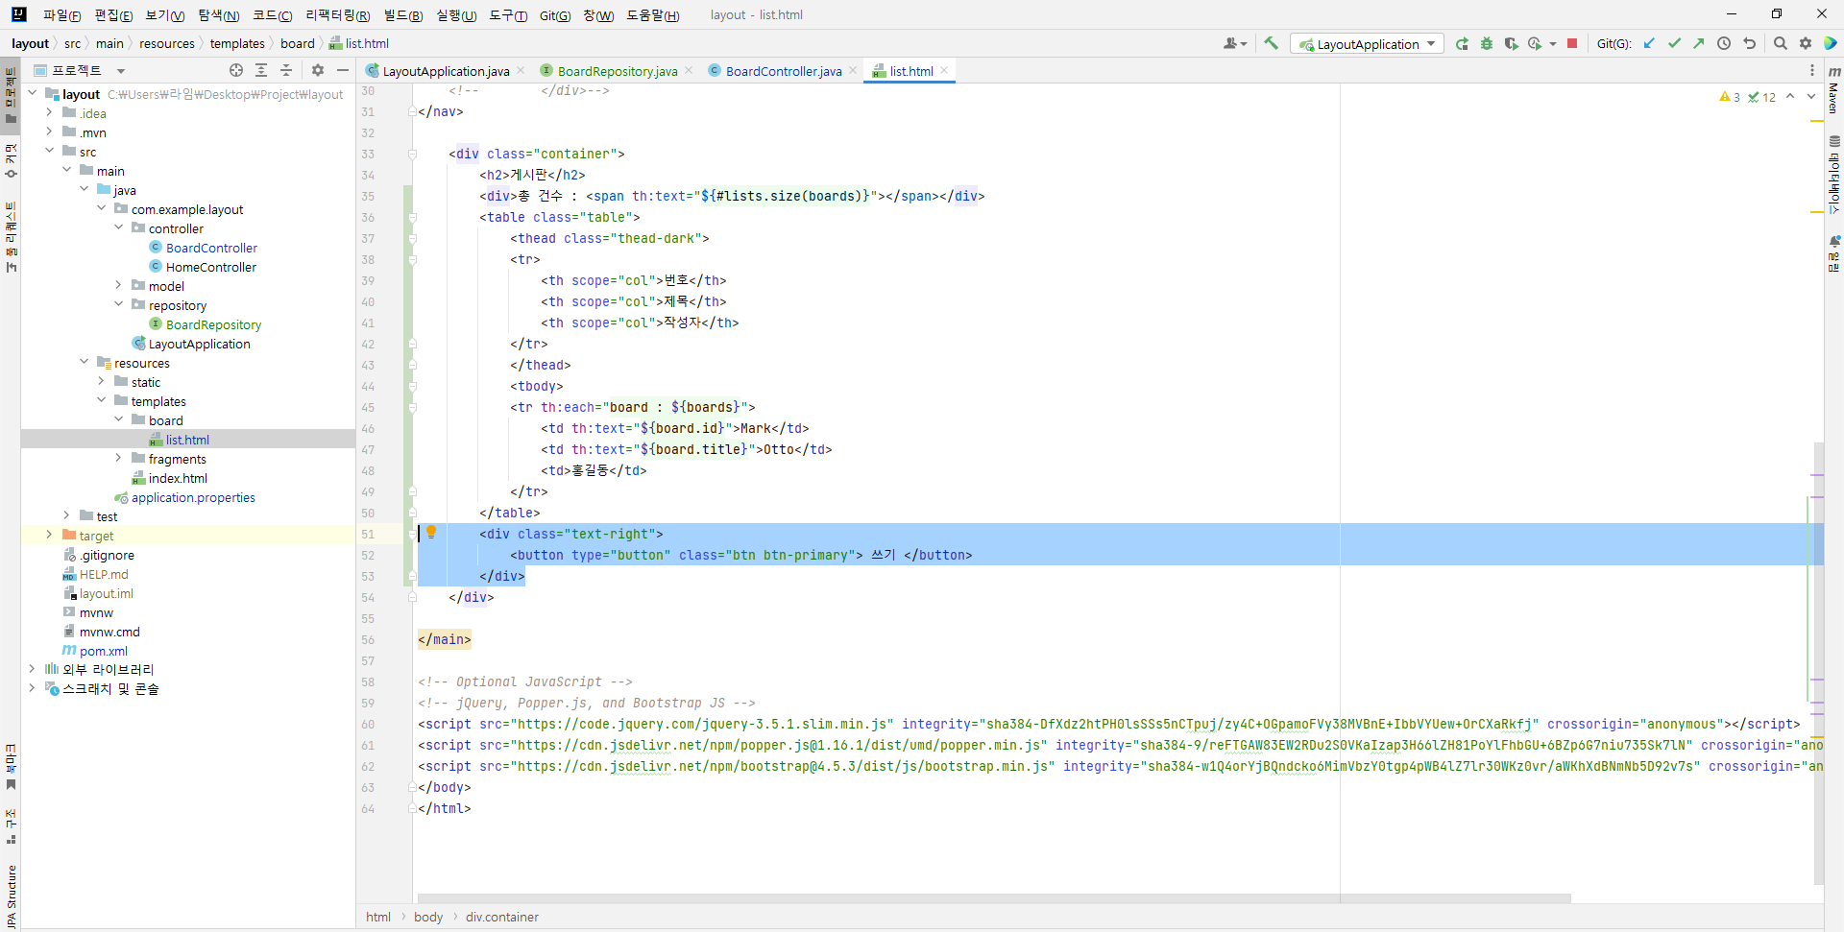The image size is (1844, 932).
Task: Click Collapse All in project panel
Action: tap(286, 70)
